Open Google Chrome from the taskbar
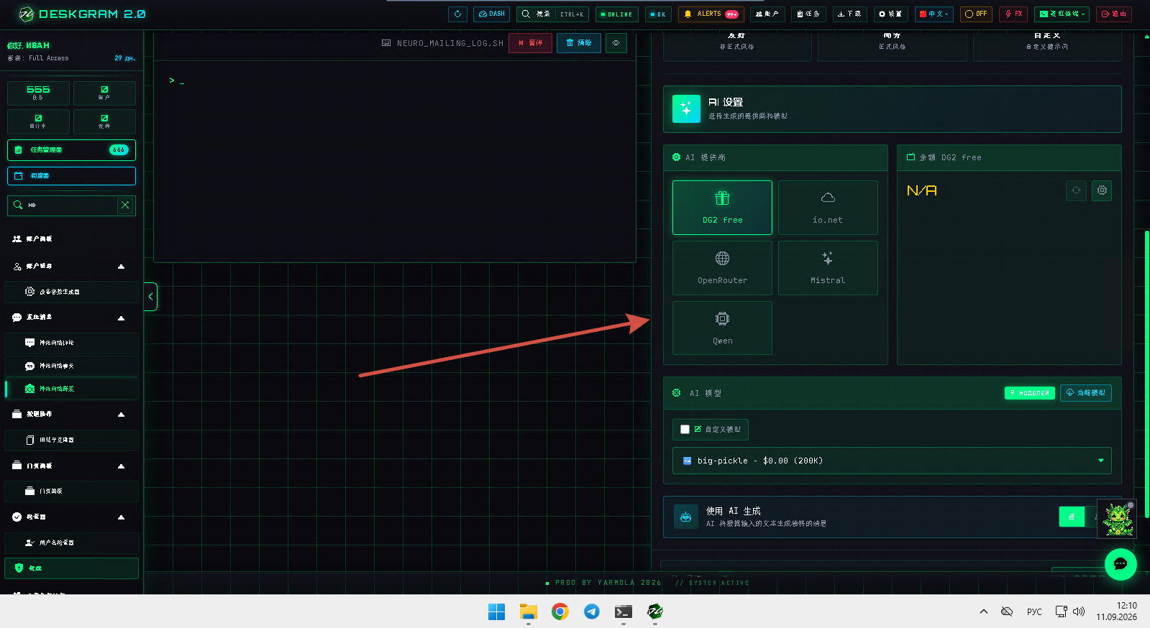 pos(560,611)
